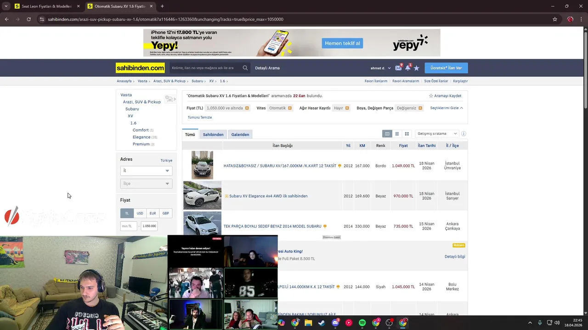Image resolution: width=588 pixels, height=330 pixels.
Task: Open TEK PARÇA BOYALI SEDEF BEYAZ listing
Action: coord(272,226)
